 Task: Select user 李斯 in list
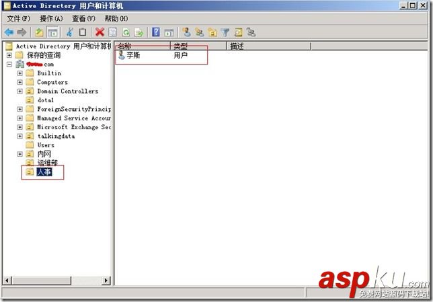click(x=133, y=55)
